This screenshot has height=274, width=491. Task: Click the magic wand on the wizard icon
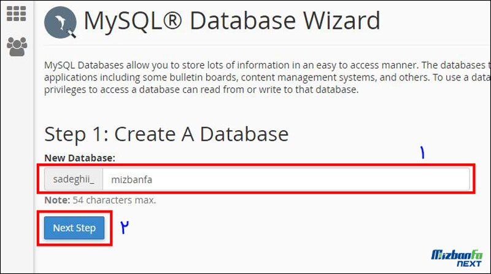pyautogui.click(x=72, y=33)
